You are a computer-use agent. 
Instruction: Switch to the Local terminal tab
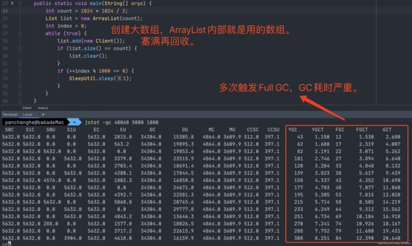pyautogui.click(x=27, y=115)
